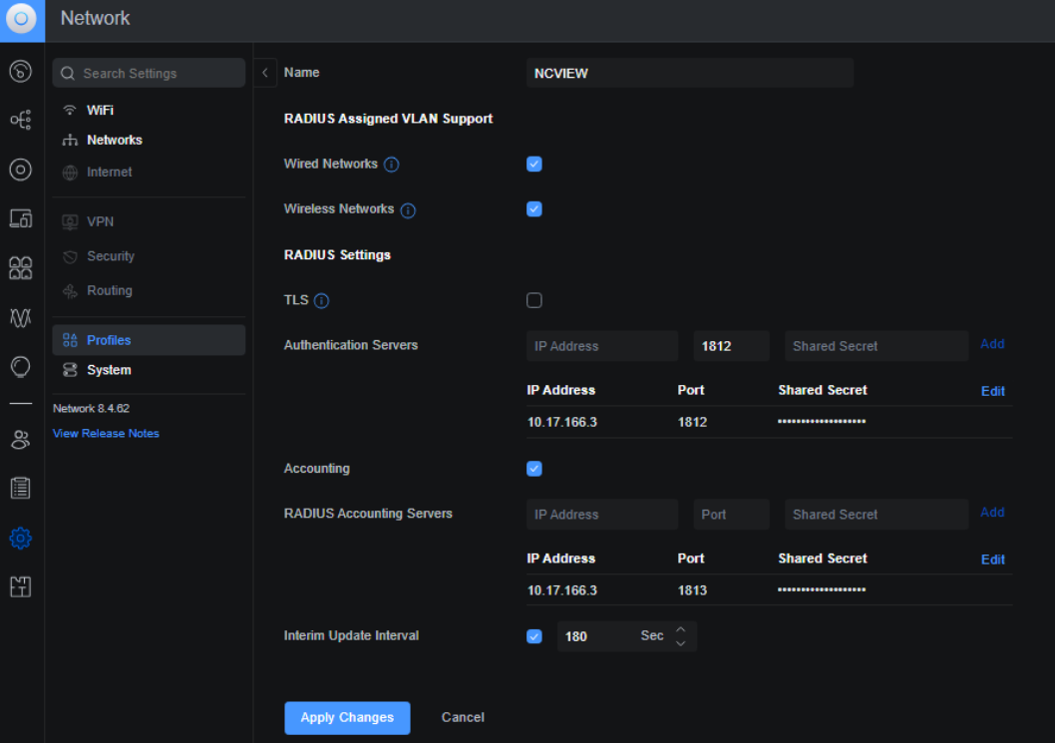Focus the Search Settings field
The image size is (1055, 743).
click(149, 73)
